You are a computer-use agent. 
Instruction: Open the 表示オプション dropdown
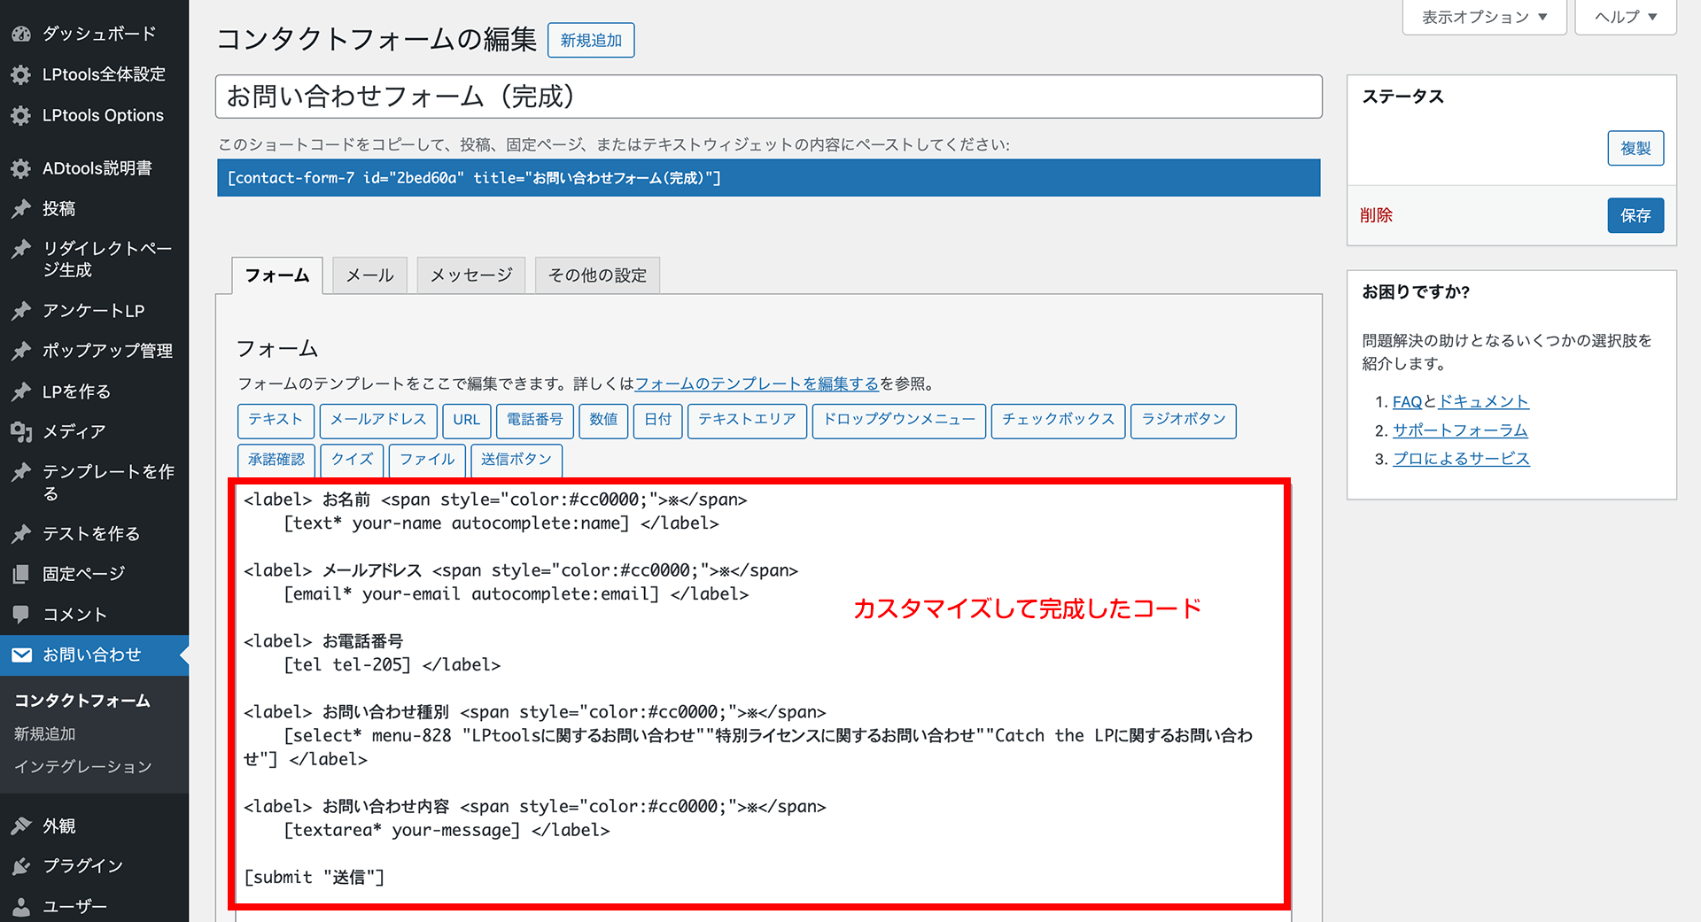(1483, 16)
